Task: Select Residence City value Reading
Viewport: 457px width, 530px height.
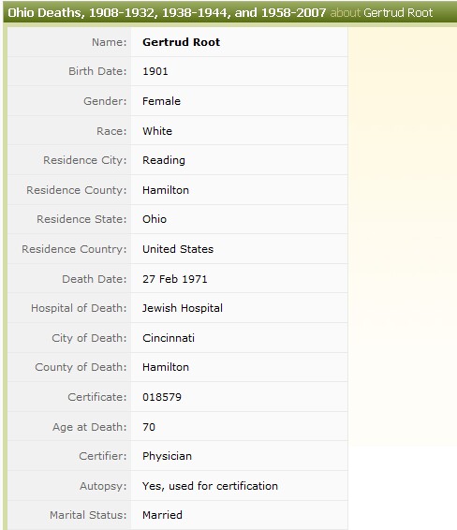Action: 164,160
